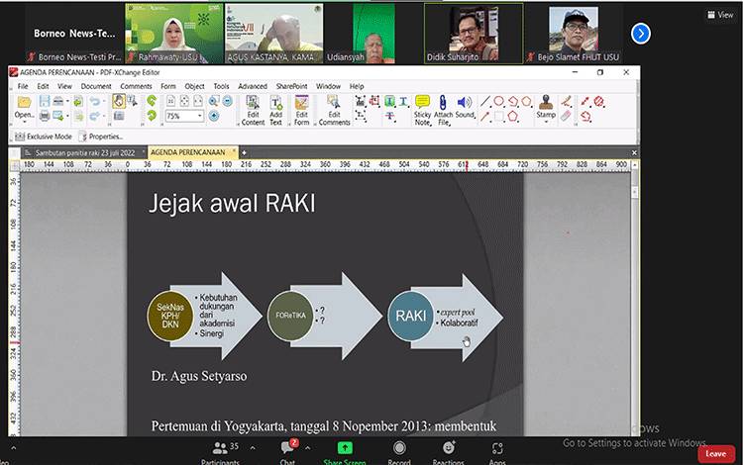Open a file with the Open folder icon

24,102
